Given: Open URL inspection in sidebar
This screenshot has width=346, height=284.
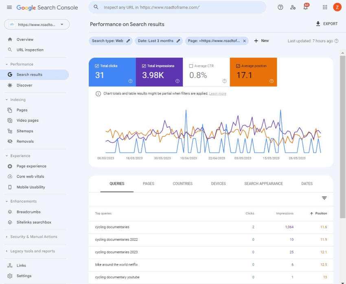Looking at the screenshot, I should tap(30, 50).
